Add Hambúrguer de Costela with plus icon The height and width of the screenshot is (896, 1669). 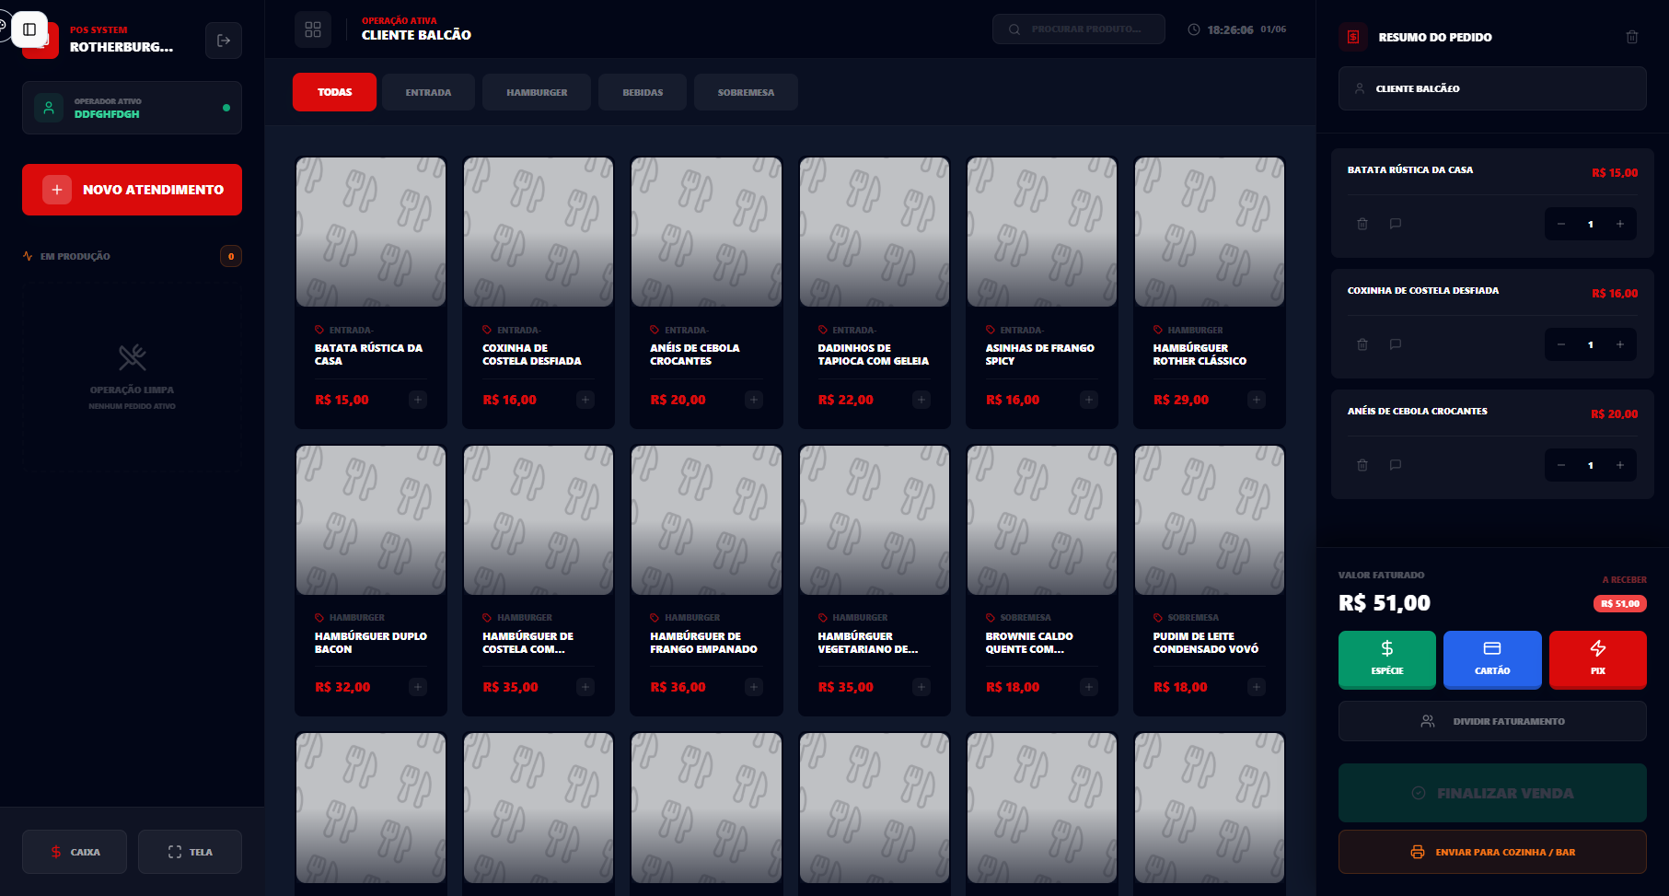click(x=585, y=687)
